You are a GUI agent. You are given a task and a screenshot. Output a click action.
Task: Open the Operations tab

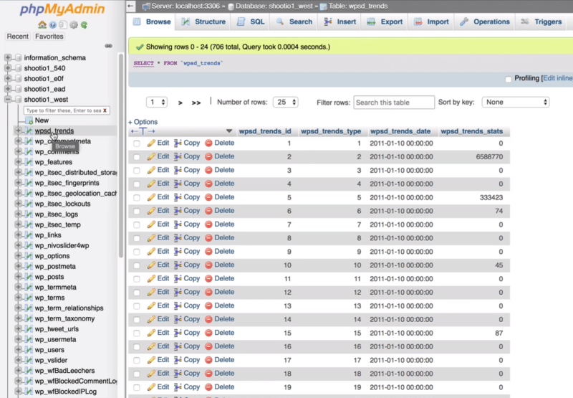(485, 22)
